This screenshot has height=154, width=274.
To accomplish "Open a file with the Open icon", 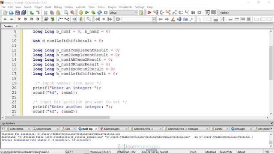I will coord(11,12).
